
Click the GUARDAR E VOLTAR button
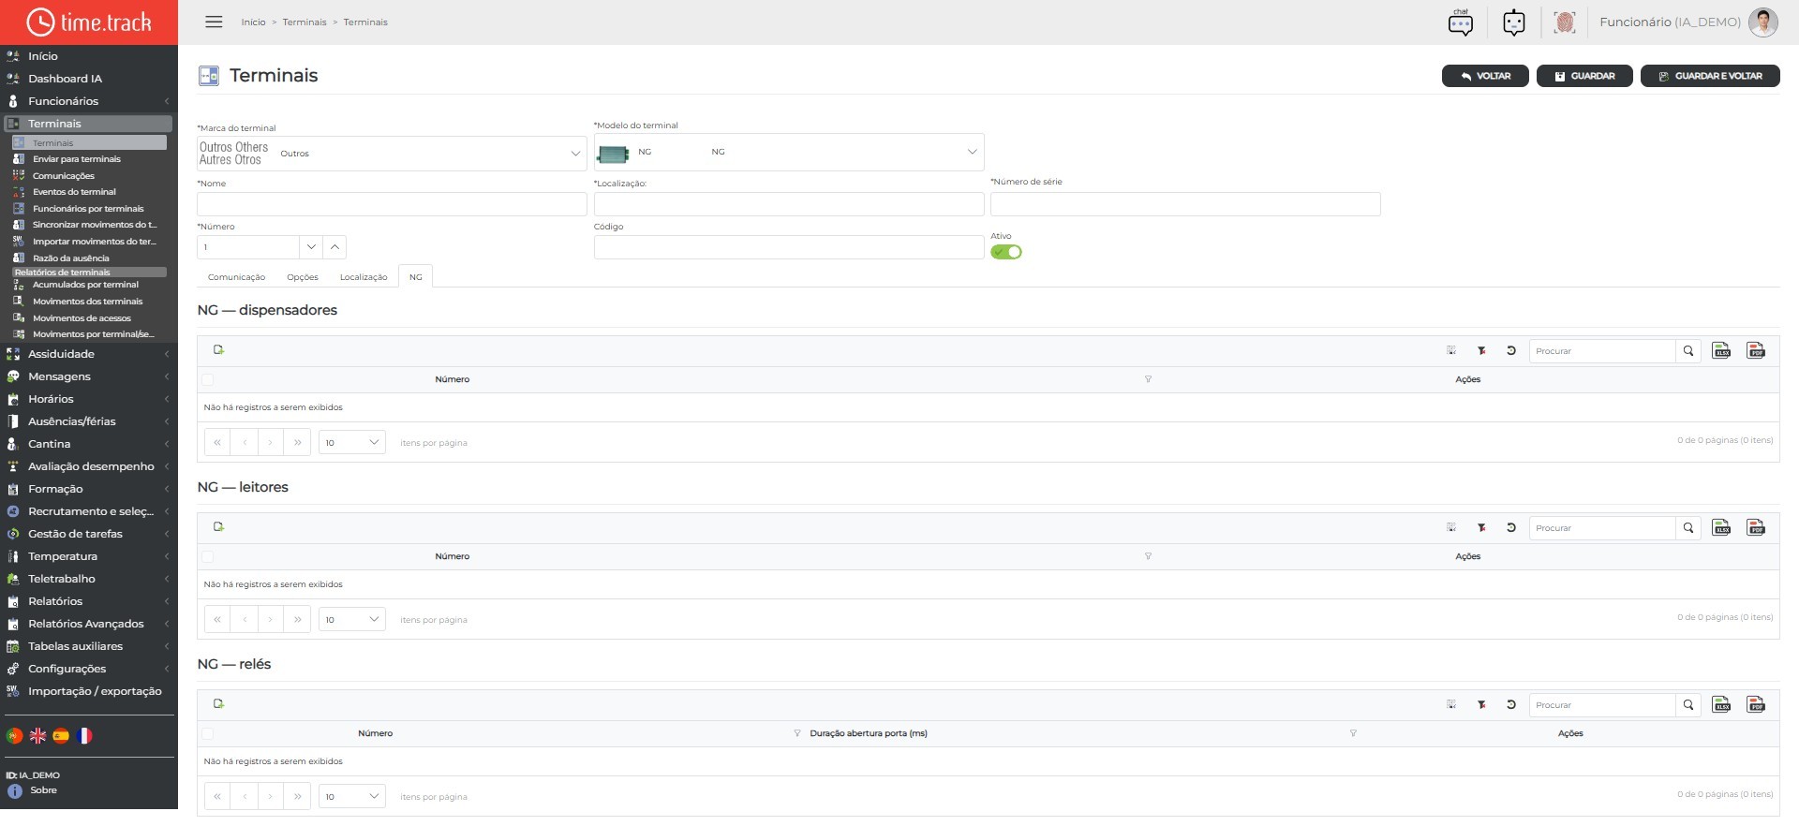(1710, 76)
